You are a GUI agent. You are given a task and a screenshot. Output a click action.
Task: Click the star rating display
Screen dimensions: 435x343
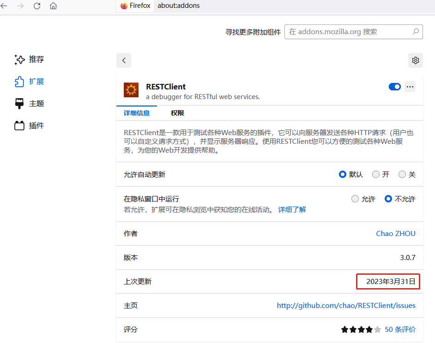coord(361,330)
